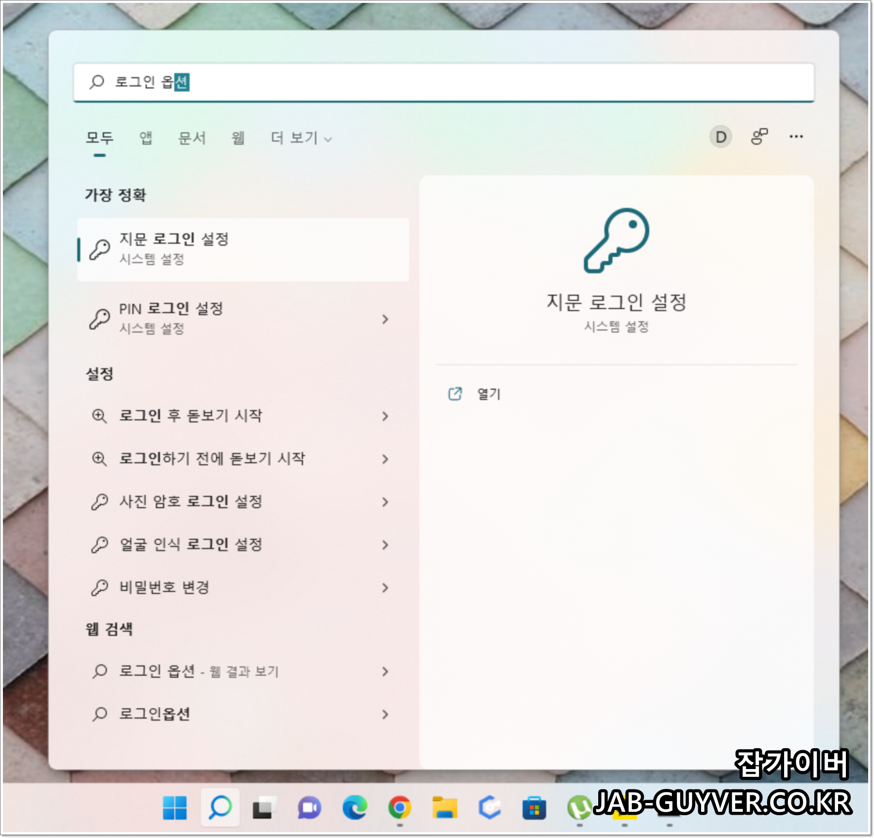Select 지문 로그인 설정 best match result

(243, 250)
